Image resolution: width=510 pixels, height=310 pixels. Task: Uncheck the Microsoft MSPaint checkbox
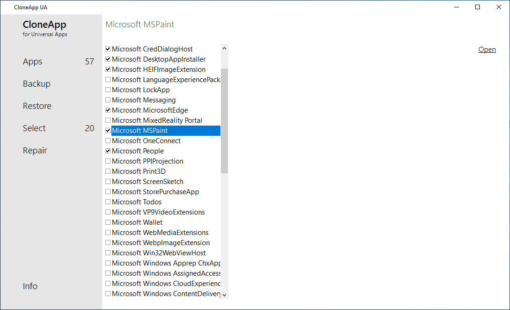108,131
